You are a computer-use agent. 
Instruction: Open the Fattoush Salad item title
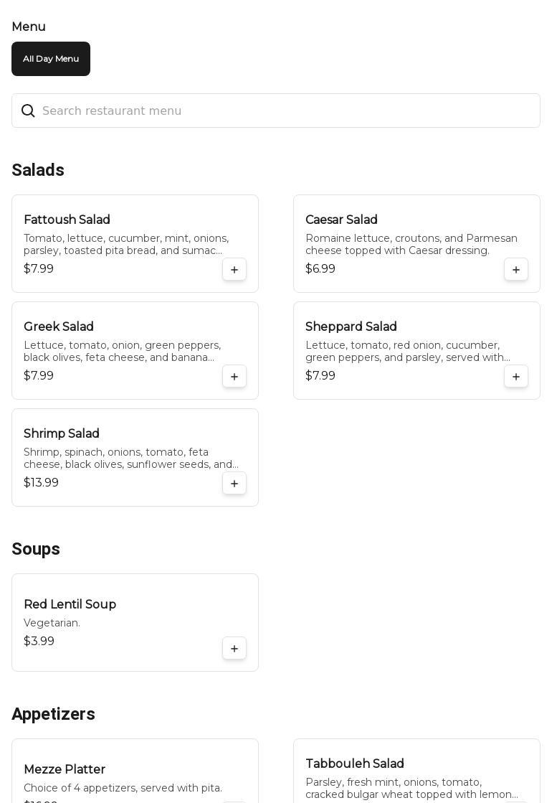tap(67, 220)
